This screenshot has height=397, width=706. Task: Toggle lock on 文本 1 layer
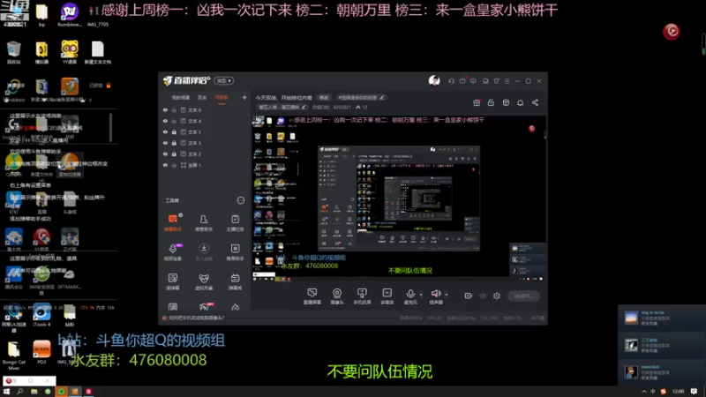coord(174,131)
